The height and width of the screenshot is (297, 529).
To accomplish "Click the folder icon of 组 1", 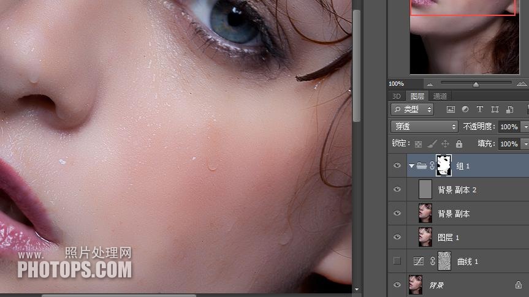I will click(x=421, y=165).
